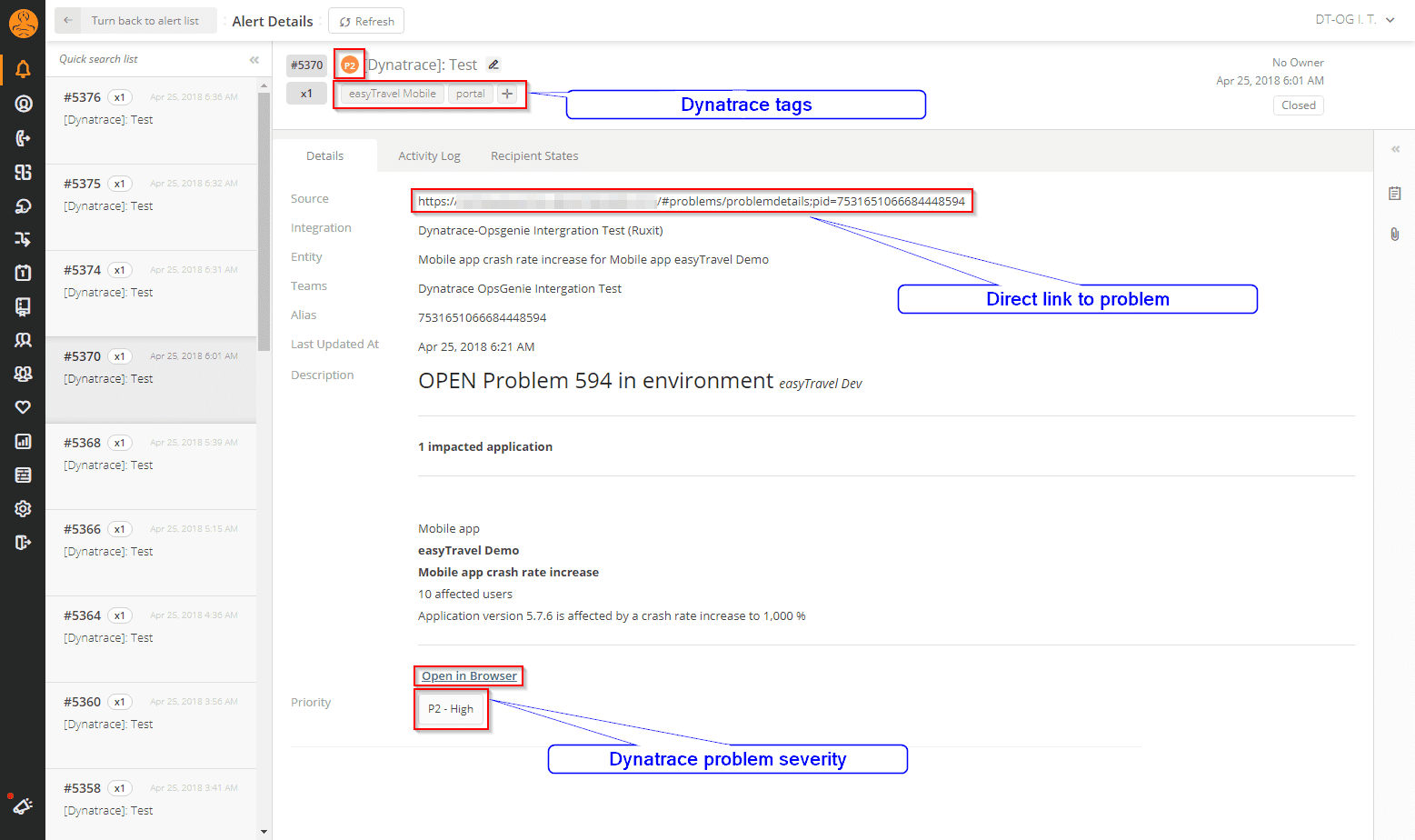
Task: Select alert #5376 in the list
Action: 151,121
